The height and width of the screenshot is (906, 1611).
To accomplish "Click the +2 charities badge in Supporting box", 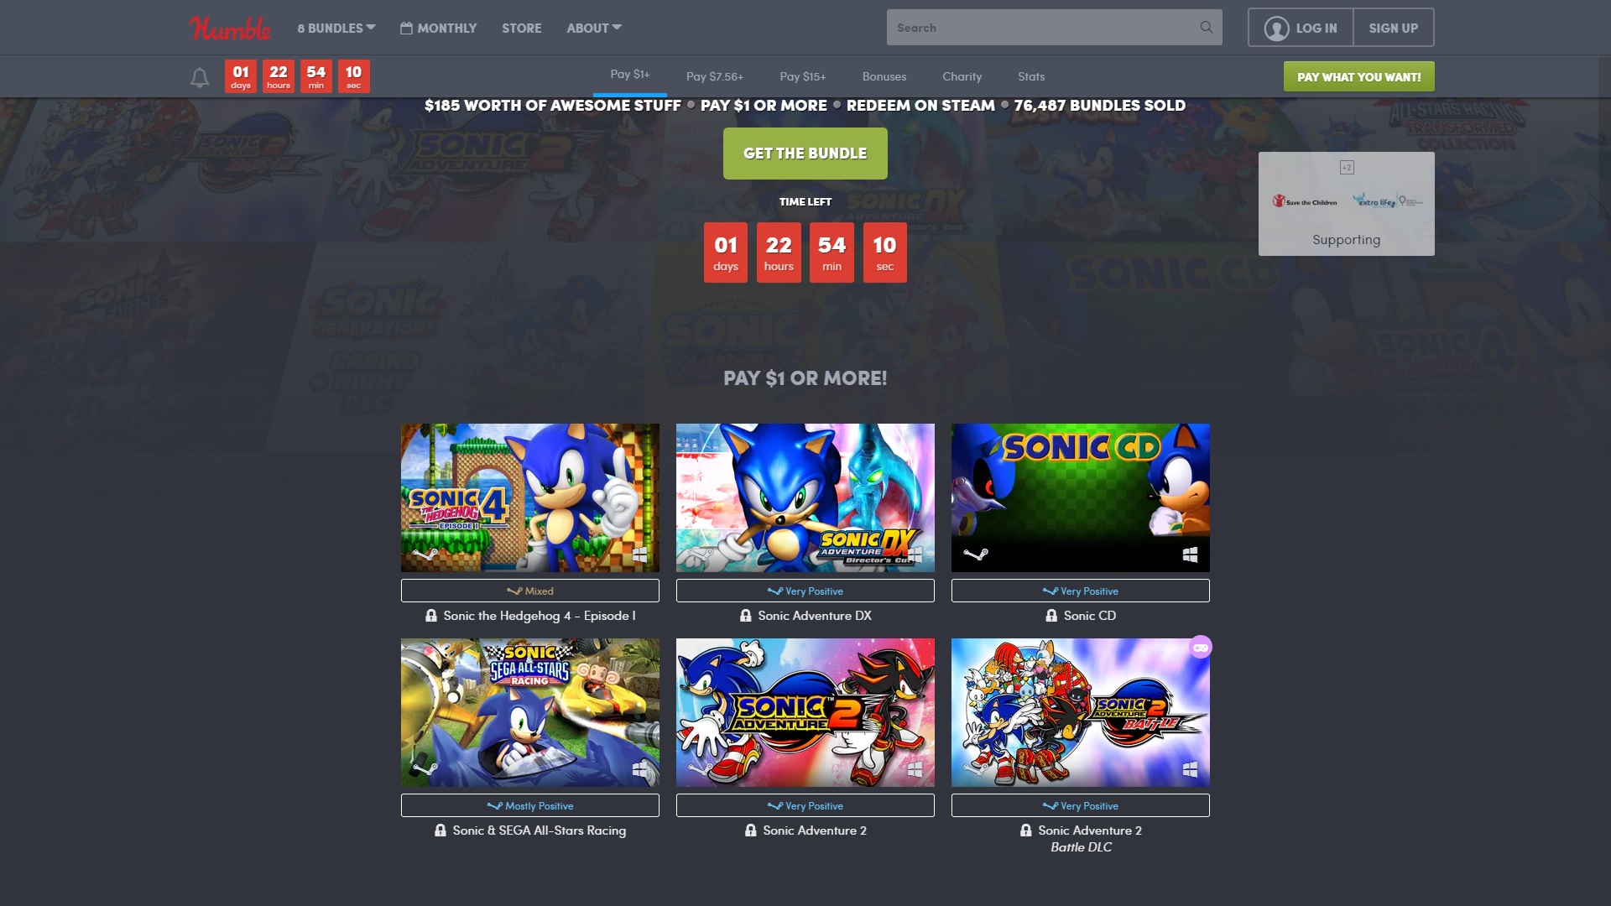I will (1347, 167).
